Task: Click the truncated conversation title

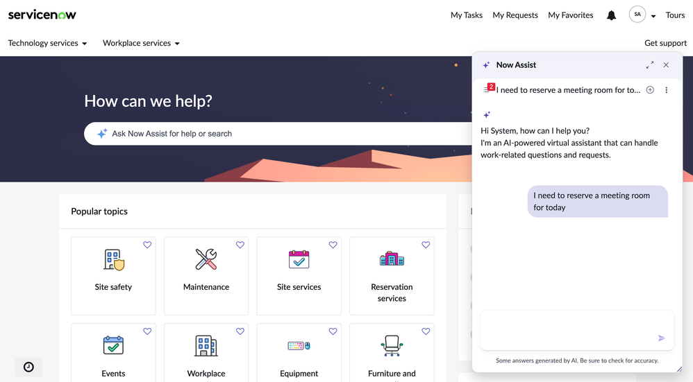Action: click(x=568, y=90)
